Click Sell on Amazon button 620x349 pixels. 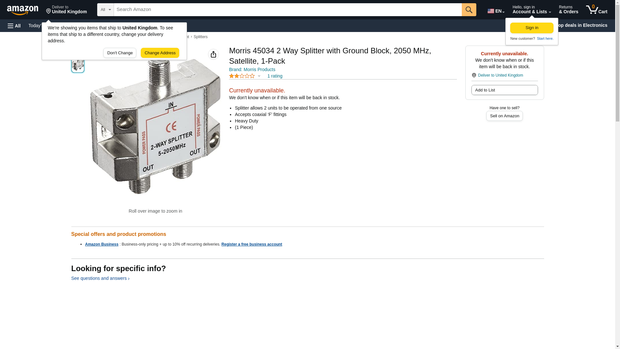pyautogui.click(x=504, y=116)
